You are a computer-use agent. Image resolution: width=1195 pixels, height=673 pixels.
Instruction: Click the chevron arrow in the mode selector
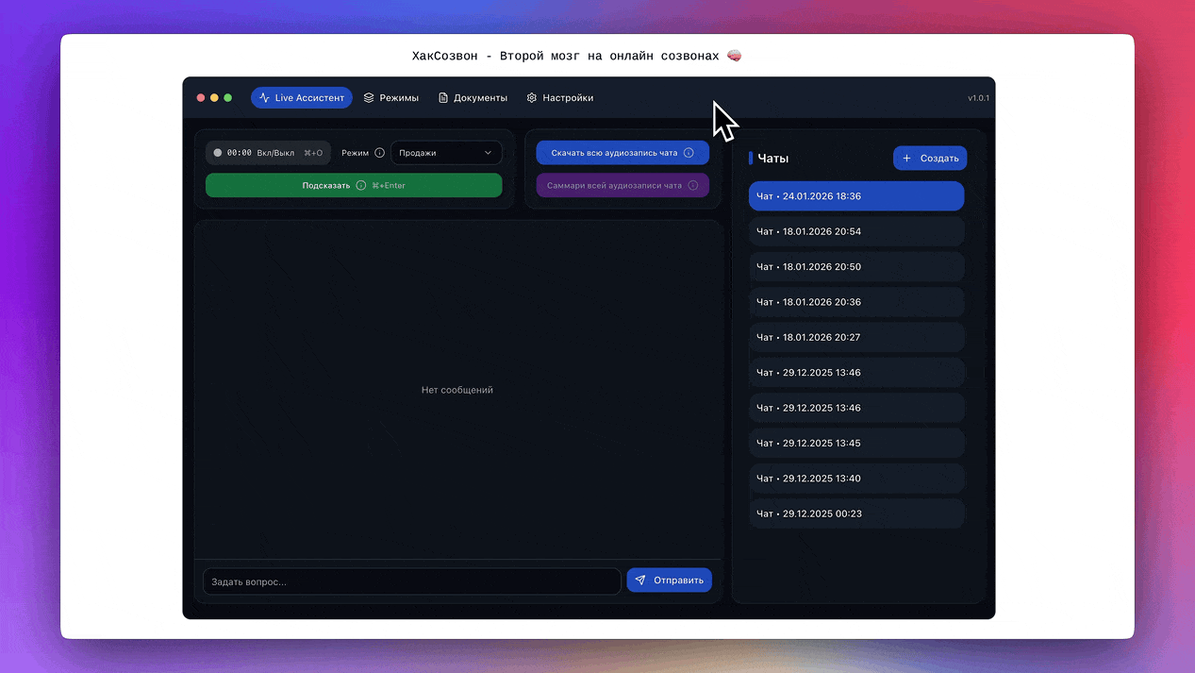tap(488, 153)
